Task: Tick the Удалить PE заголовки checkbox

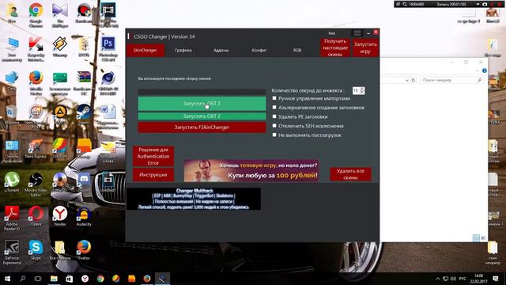Action: click(x=274, y=116)
